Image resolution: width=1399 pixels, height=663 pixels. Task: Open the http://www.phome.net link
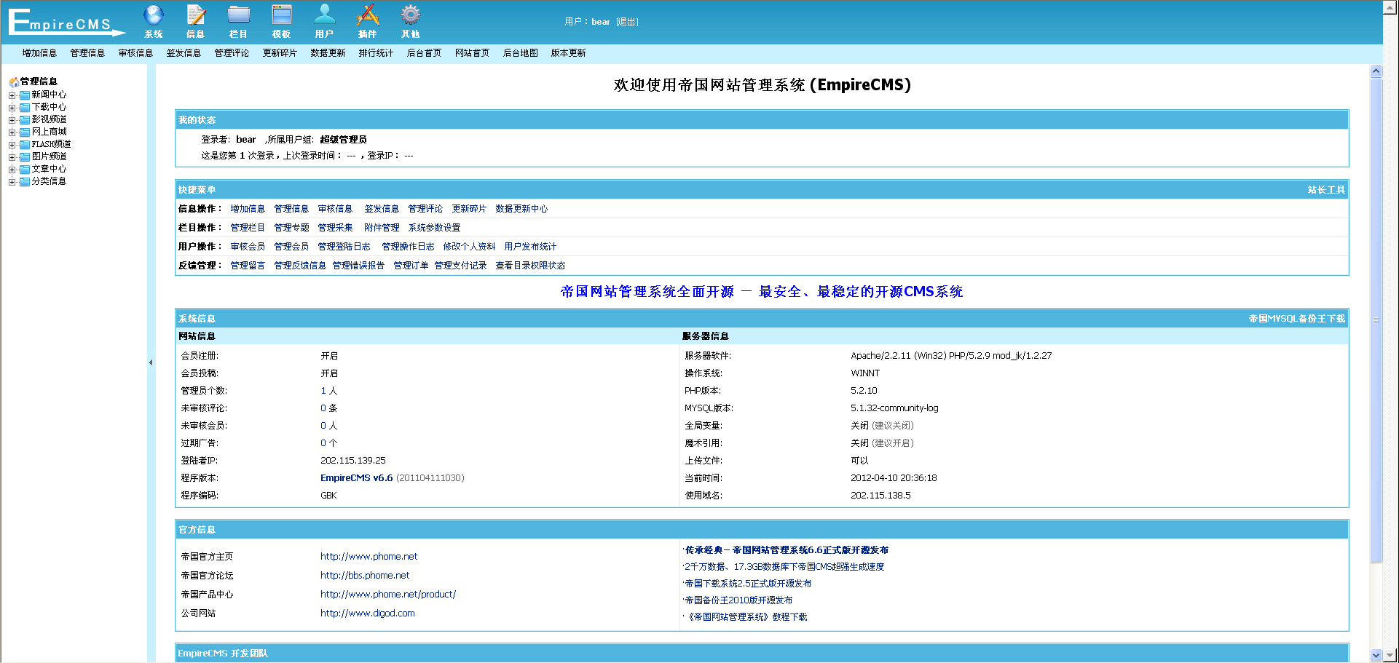pos(369,557)
